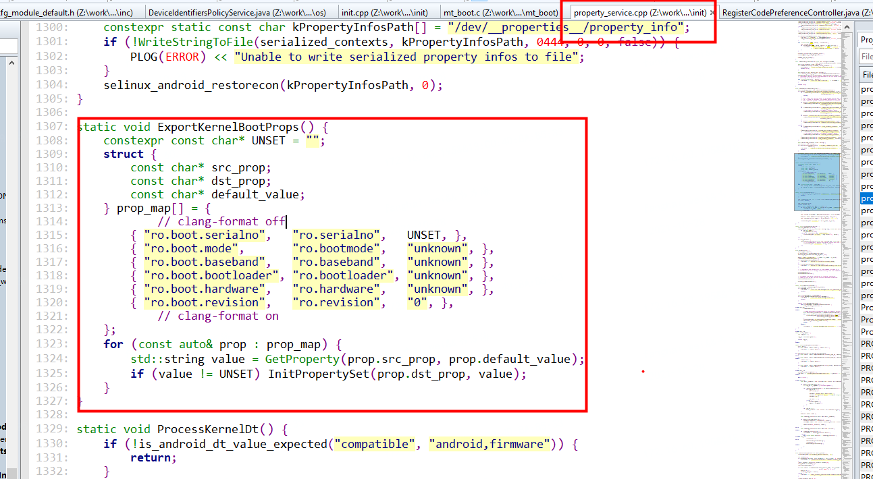Click the blue viewport box in the minimap
The width and height of the screenshot is (873, 479).
click(816, 181)
